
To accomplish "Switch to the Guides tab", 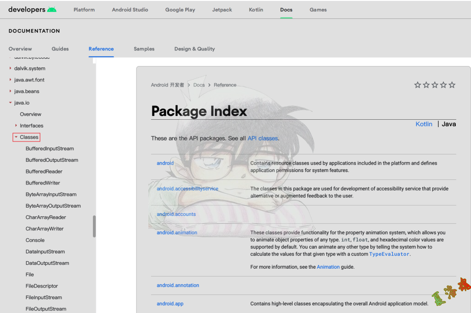I will (60, 49).
